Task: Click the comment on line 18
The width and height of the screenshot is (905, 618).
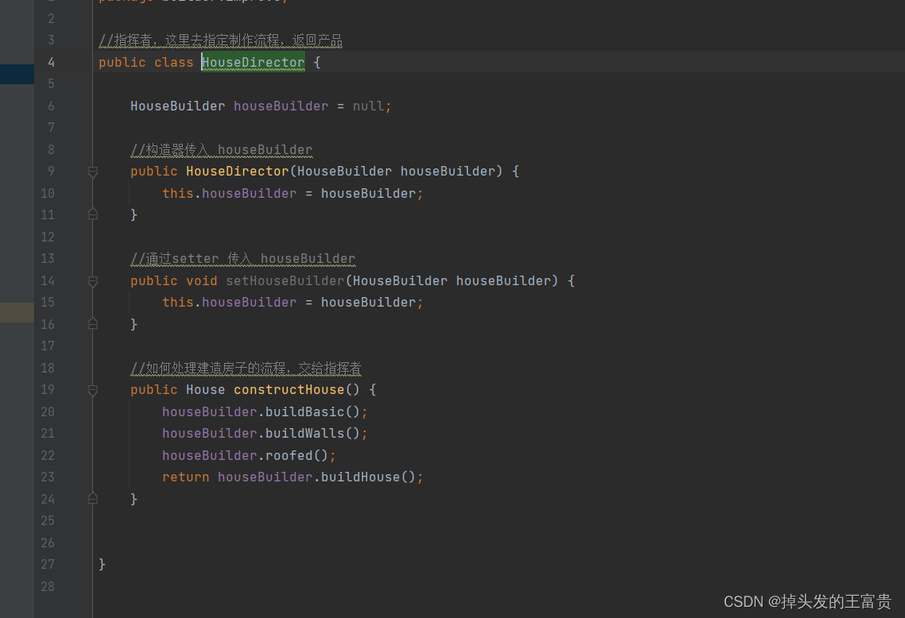Action: (246, 368)
